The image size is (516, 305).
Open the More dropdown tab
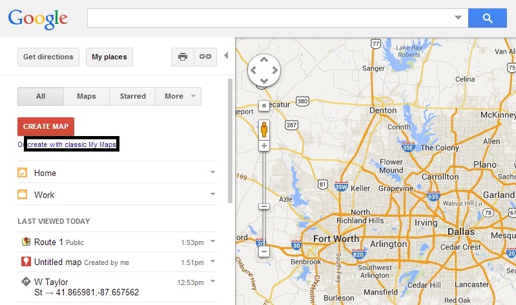pyautogui.click(x=178, y=96)
